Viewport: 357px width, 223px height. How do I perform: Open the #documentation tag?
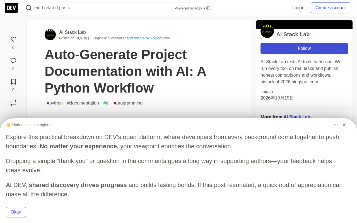click(x=83, y=103)
